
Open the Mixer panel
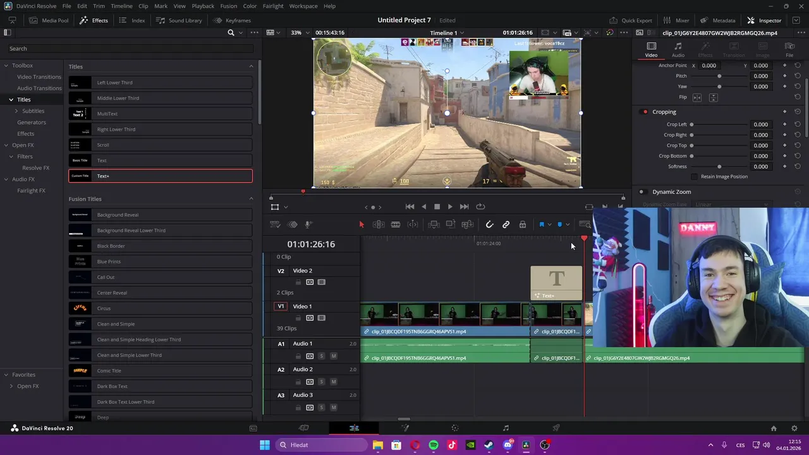(676, 20)
